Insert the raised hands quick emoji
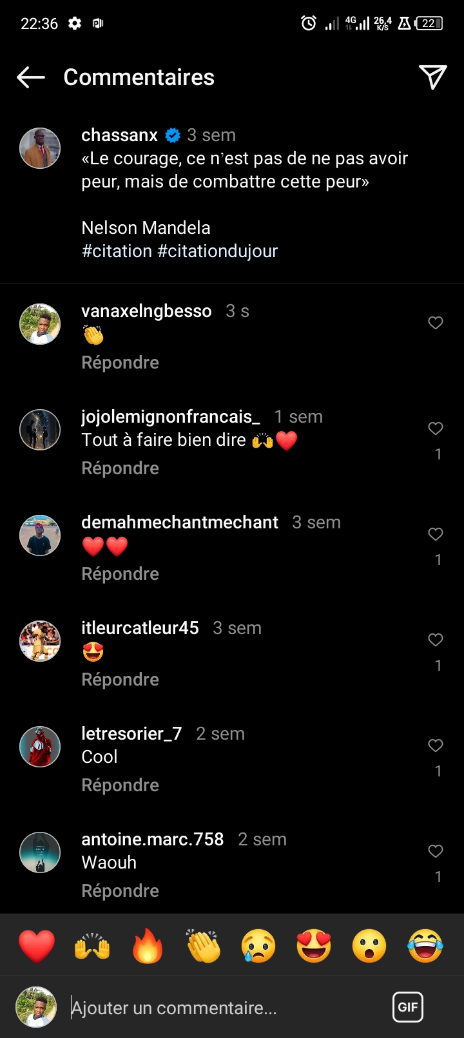 click(x=92, y=945)
